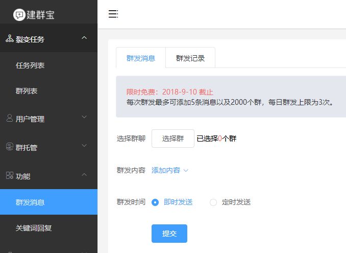The image size is (346, 253).
Task: Select the 即时发送 radio button
Action: point(155,202)
